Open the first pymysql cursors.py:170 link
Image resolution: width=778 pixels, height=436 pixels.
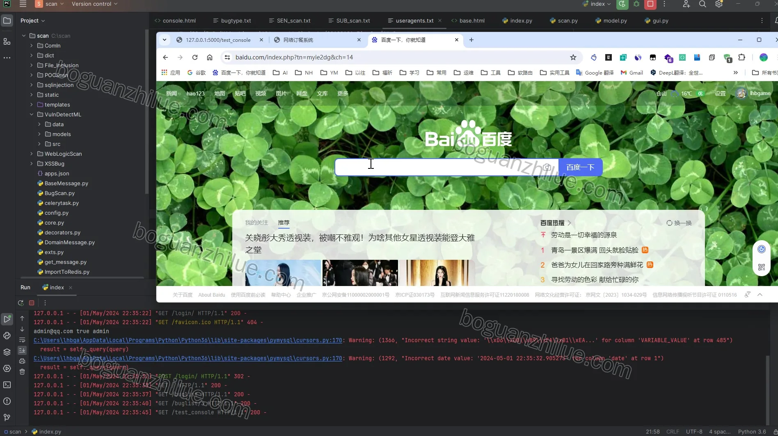[x=188, y=340]
